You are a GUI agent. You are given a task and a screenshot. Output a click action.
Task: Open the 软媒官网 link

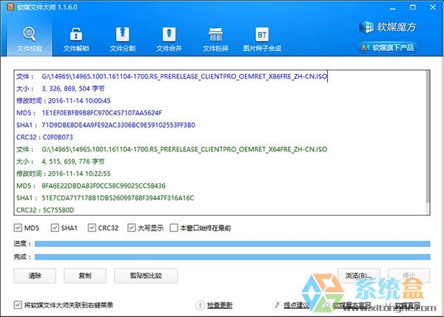[408, 305]
